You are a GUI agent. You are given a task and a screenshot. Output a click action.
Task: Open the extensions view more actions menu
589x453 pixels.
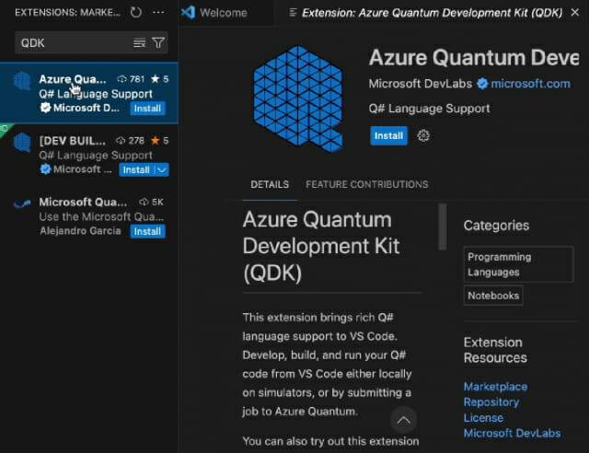tap(158, 13)
